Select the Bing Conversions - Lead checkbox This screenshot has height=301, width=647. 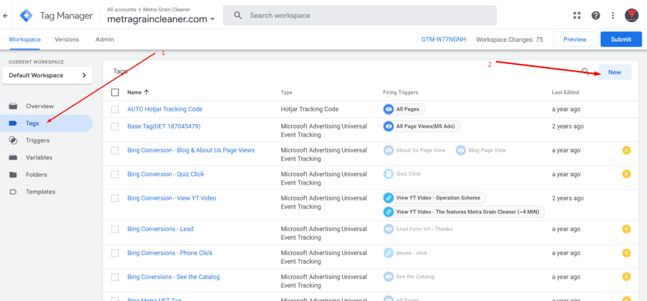(x=115, y=229)
